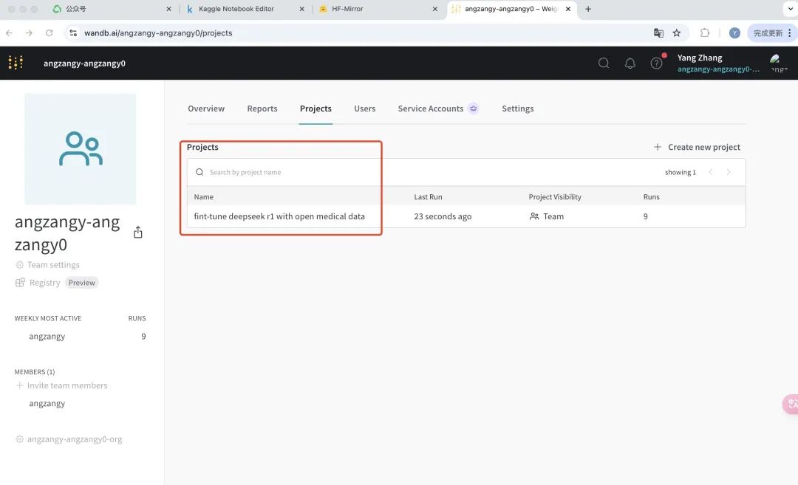Select the Projects tab

tap(316, 109)
